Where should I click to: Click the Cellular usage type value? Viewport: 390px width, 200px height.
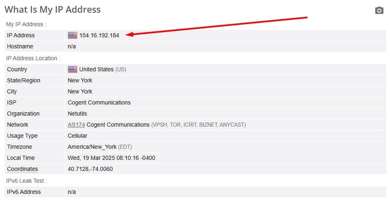(77, 136)
